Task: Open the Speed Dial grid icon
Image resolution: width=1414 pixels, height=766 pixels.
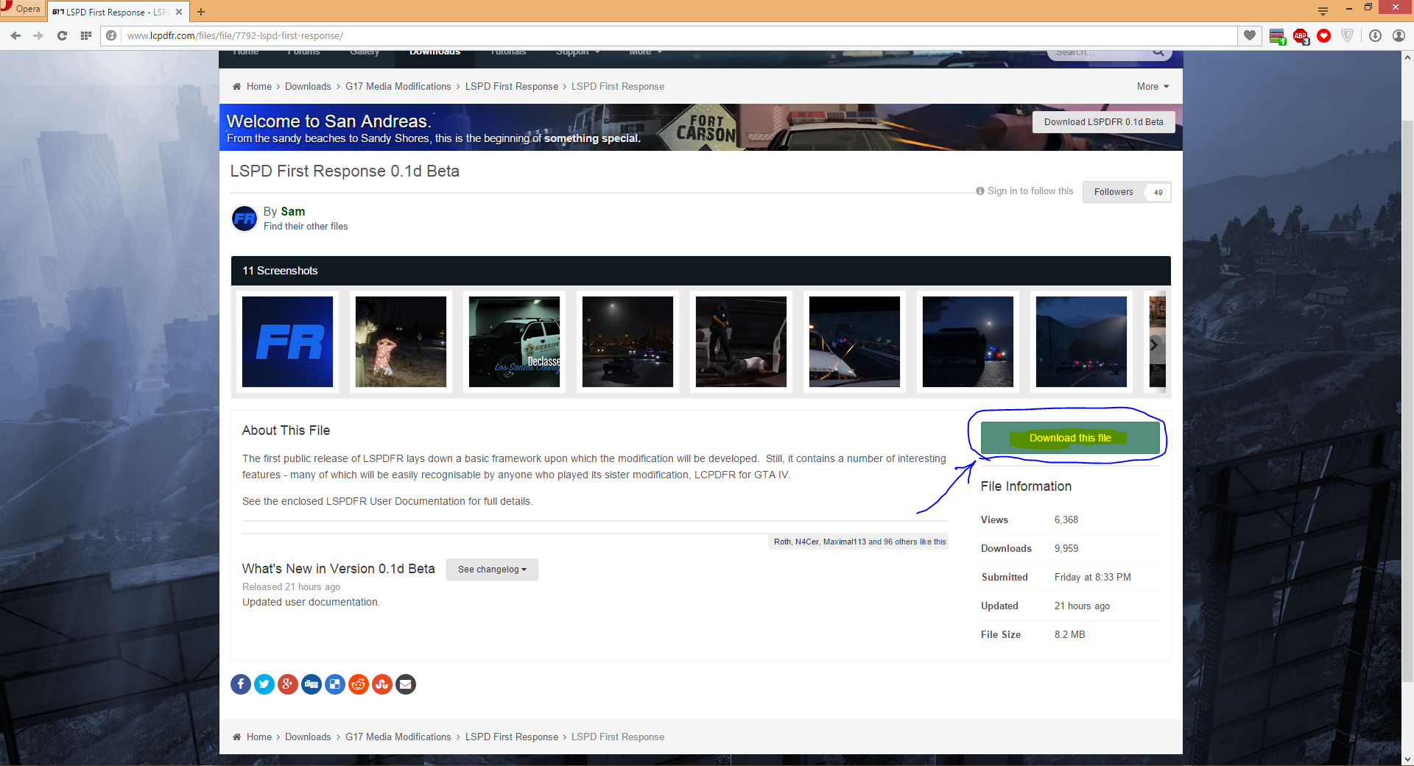Action: pyautogui.click(x=86, y=35)
